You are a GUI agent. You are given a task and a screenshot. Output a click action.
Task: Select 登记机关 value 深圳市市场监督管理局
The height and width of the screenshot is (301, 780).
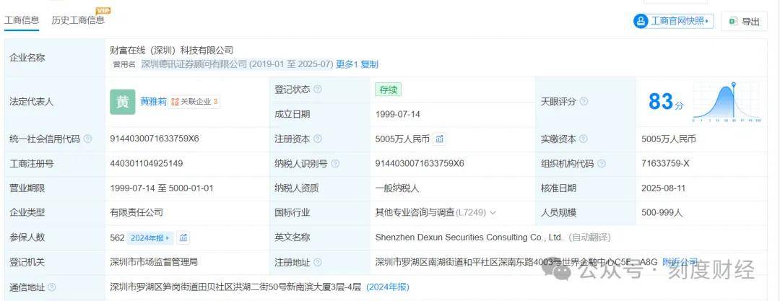(154, 262)
